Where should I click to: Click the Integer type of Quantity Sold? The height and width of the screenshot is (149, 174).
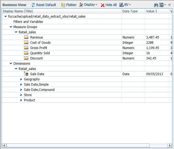(x=128, y=53)
